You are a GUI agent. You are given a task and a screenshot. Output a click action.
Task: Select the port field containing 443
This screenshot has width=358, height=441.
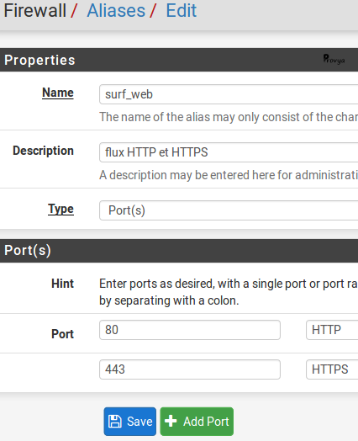click(x=190, y=369)
